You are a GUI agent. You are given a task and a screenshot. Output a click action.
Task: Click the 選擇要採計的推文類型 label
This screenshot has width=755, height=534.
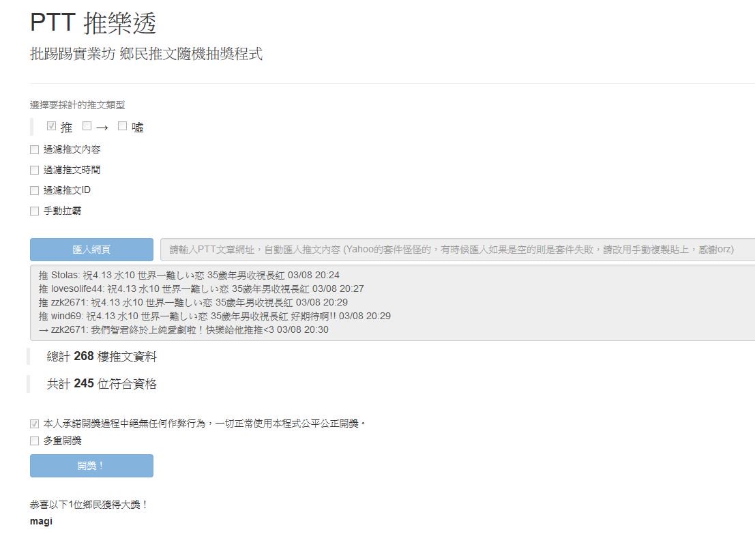tap(78, 104)
